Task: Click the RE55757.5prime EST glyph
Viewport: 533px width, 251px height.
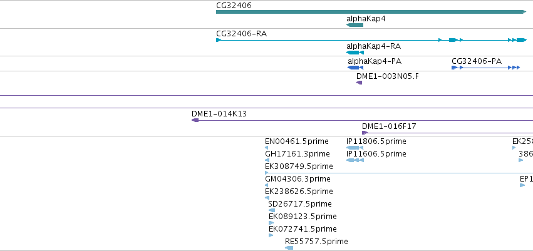Action: click(289, 248)
